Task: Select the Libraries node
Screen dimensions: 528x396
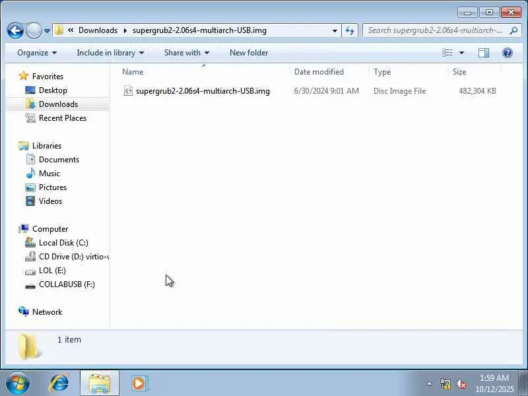Action: point(47,145)
